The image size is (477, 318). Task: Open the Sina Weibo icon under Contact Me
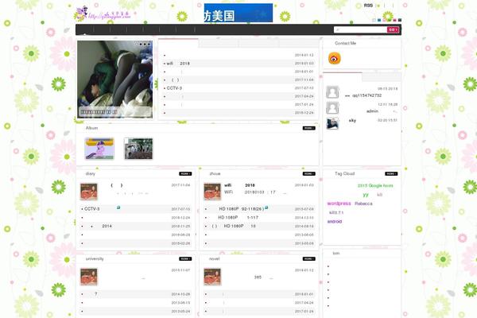tap(335, 58)
